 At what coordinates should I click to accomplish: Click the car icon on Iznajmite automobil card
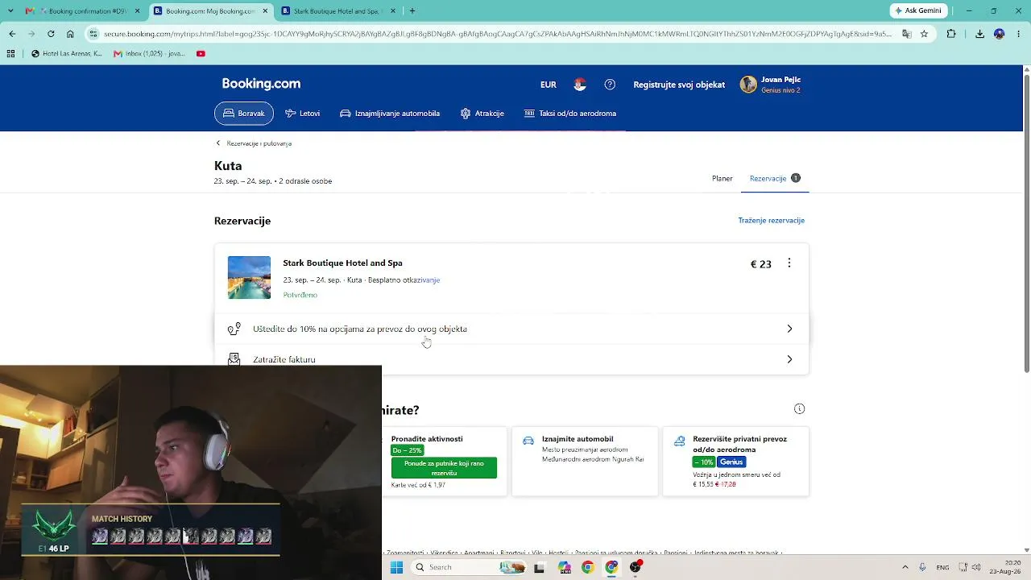[x=528, y=441]
